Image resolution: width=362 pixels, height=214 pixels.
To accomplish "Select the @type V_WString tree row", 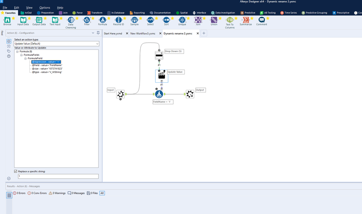I will (x=47, y=72).
